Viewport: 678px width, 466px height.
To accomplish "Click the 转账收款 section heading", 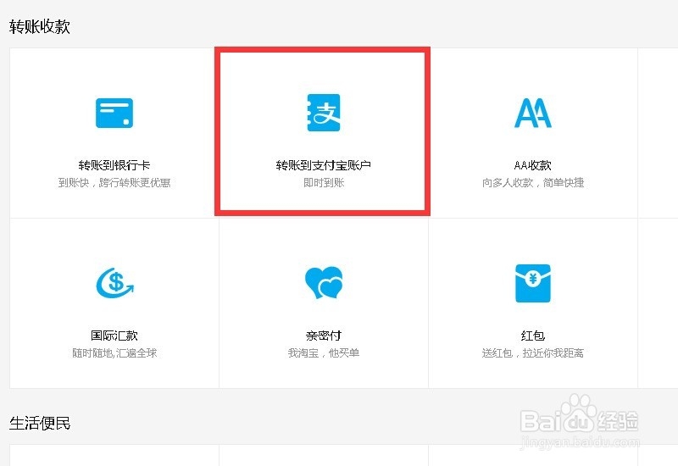I will tap(39, 27).
